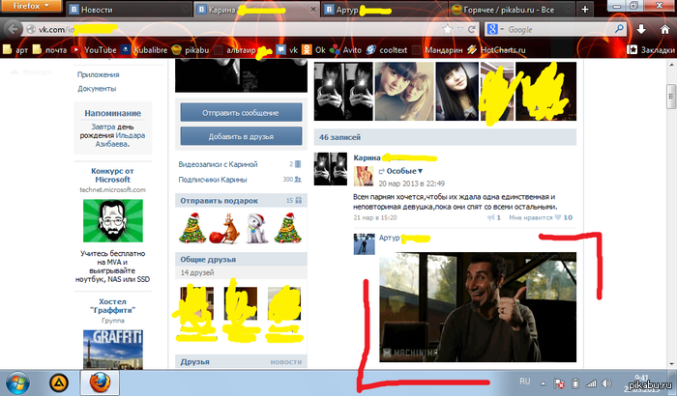677x396 pixels.
Task: Open the two girls photo thumbnail
Action: click(404, 91)
